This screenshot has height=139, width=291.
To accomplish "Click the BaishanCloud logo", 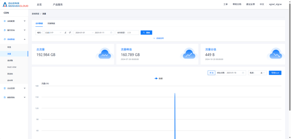I will click(x=15, y=5).
